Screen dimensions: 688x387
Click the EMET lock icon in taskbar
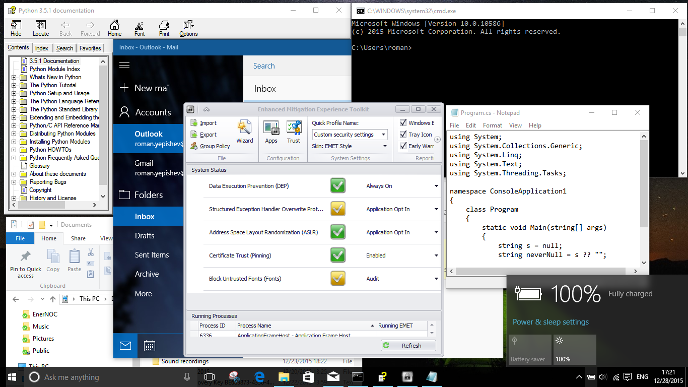pos(407,377)
